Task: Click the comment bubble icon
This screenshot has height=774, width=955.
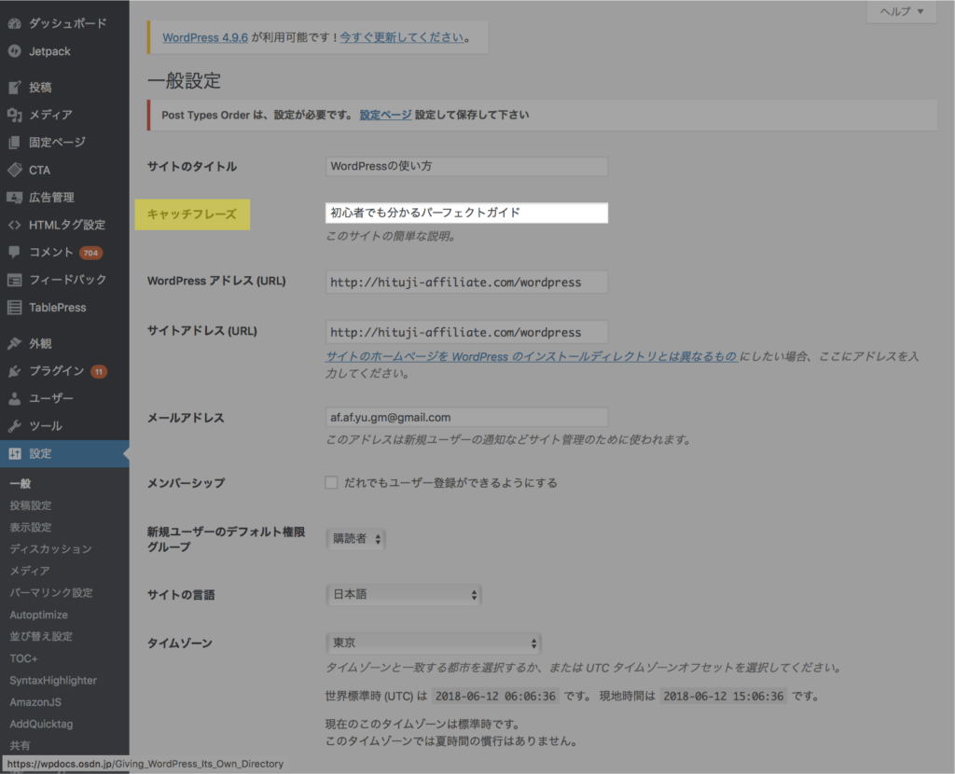Action: click(x=15, y=252)
